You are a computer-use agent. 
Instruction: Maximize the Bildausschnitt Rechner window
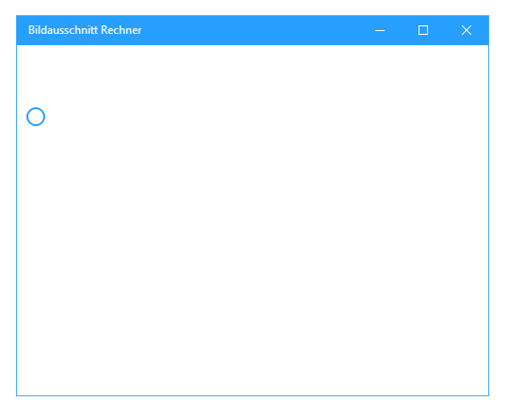tap(423, 30)
